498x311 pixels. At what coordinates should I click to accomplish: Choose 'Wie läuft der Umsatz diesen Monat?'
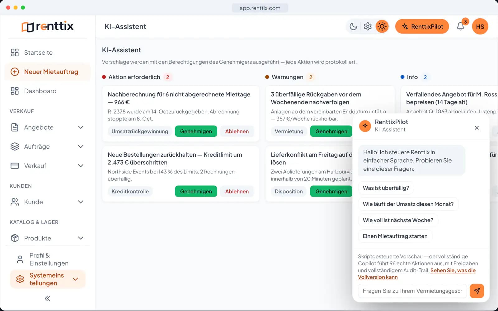point(408,204)
